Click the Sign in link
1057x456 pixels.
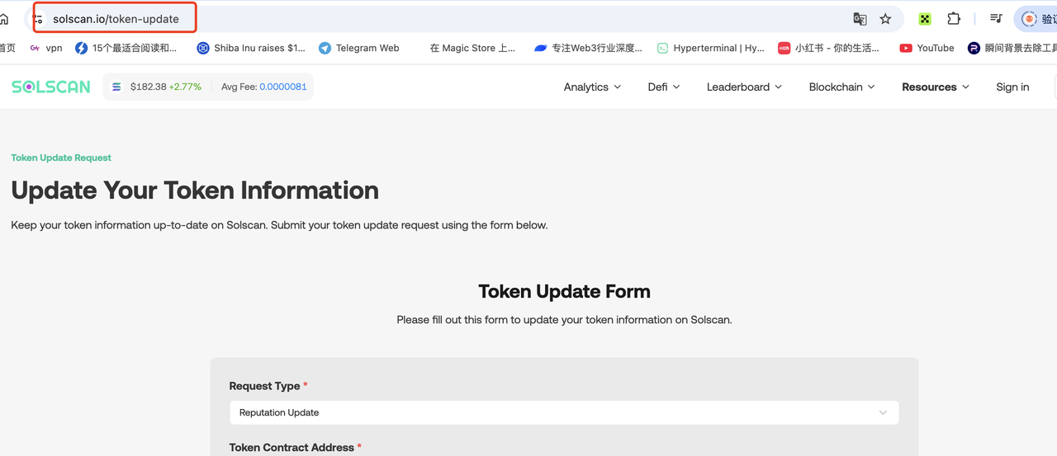pos(1012,87)
